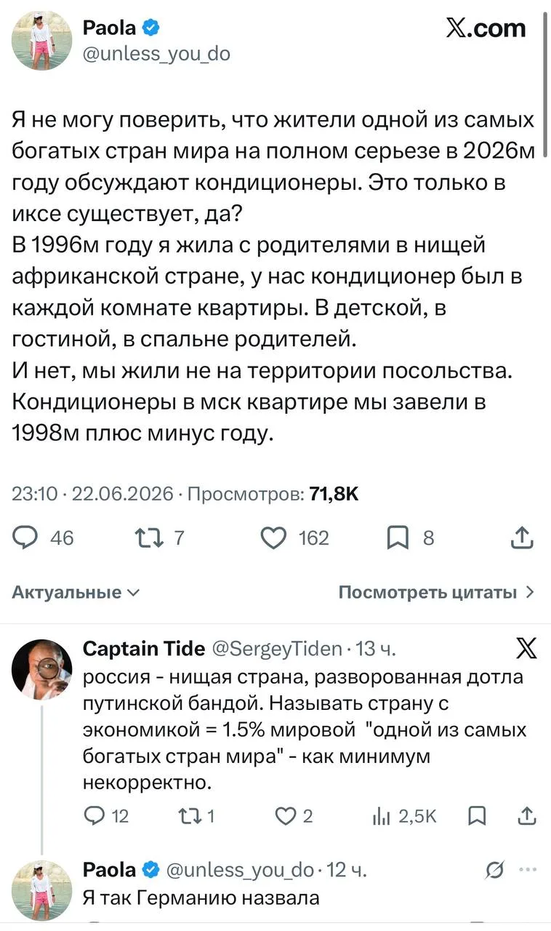Share Captain Tide's reply
551x931 pixels.
(528, 816)
